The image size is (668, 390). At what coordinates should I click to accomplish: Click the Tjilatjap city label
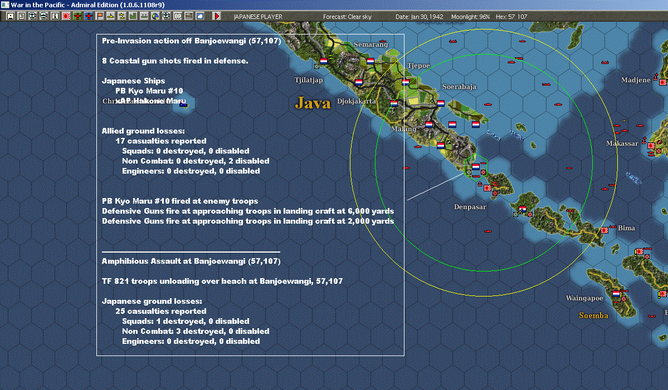(x=309, y=80)
